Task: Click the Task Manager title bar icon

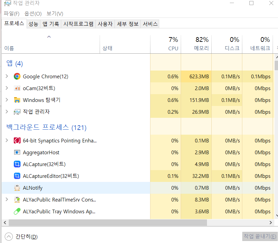Action: tap(8, 3)
